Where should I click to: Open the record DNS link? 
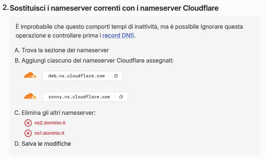tap(118, 35)
